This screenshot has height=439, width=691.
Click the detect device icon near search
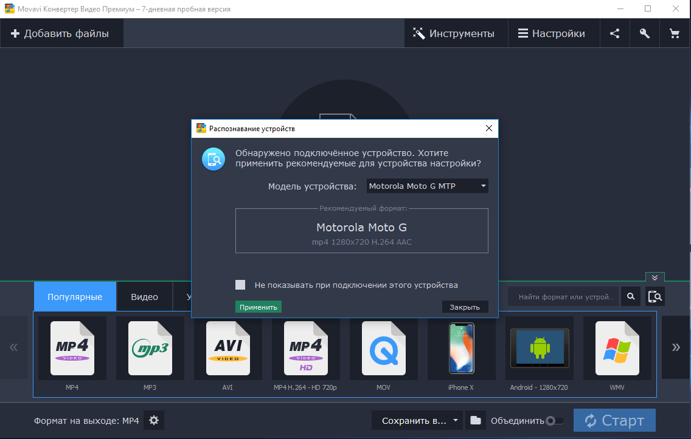tap(655, 296)
